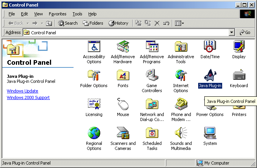Open the Favorites menu
Image resolution: width=257 pixels, height=168 pixels.
click(58, 14)
